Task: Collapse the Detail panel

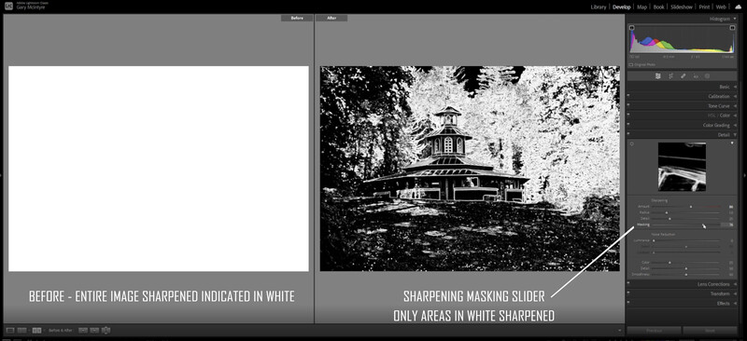Action: click(x=734, y=135)
